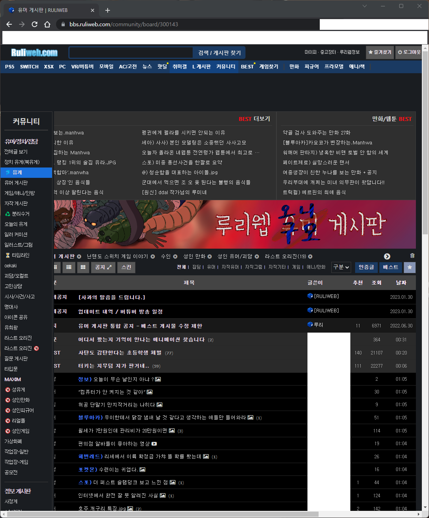Toggle the 베스트 posts filter
Image resolution: width=429 pixels, height=518 pixels.
(390, 267)
